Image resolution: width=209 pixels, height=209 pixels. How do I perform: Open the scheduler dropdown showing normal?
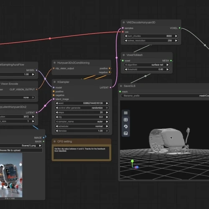pos(82,126)
